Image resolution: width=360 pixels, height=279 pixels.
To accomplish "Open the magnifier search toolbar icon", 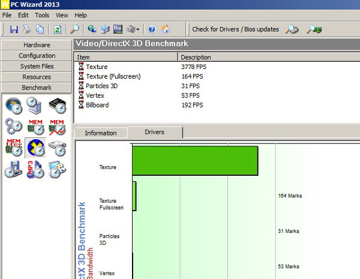I will coord(74,29).
